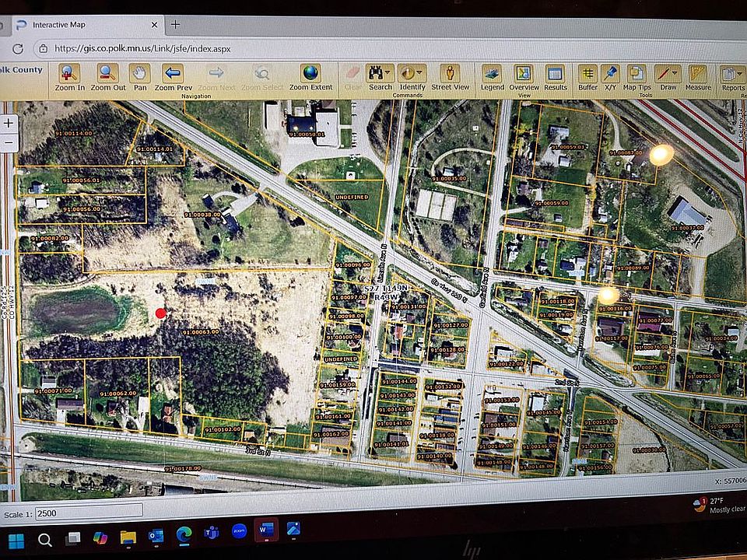Click parcel label 91.00035.00
Screen dimensions: 747x560
(x=449, y=179)
